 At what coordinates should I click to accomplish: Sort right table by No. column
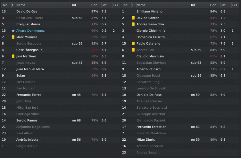point(126,5)
